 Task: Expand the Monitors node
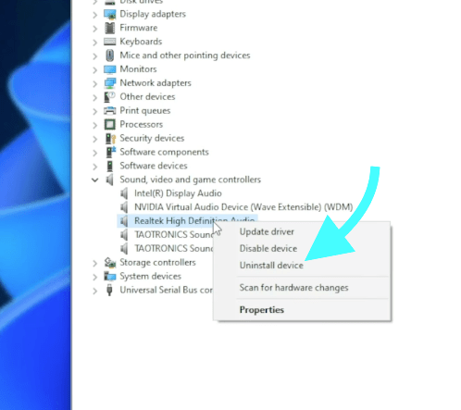coord(95,70)
